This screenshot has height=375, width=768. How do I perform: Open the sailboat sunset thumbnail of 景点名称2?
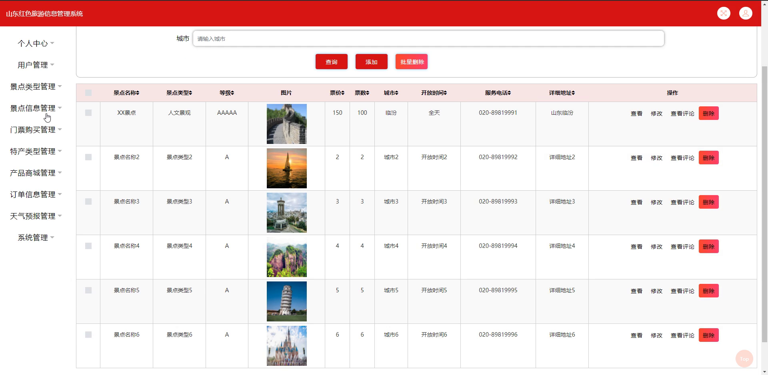point(287,168)
